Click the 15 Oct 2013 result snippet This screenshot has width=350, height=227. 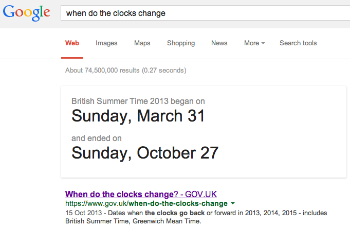pyautogui.click(x=196, y=217)
